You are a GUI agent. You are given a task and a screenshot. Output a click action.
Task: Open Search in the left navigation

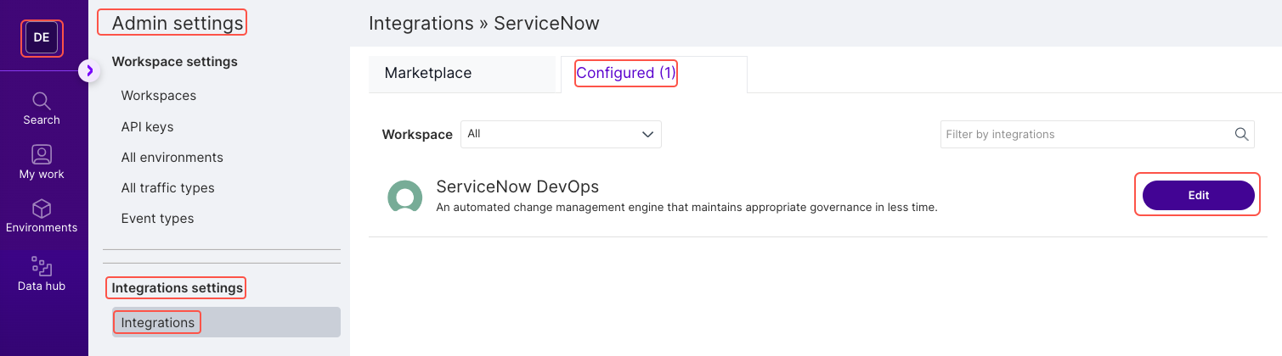42,108
